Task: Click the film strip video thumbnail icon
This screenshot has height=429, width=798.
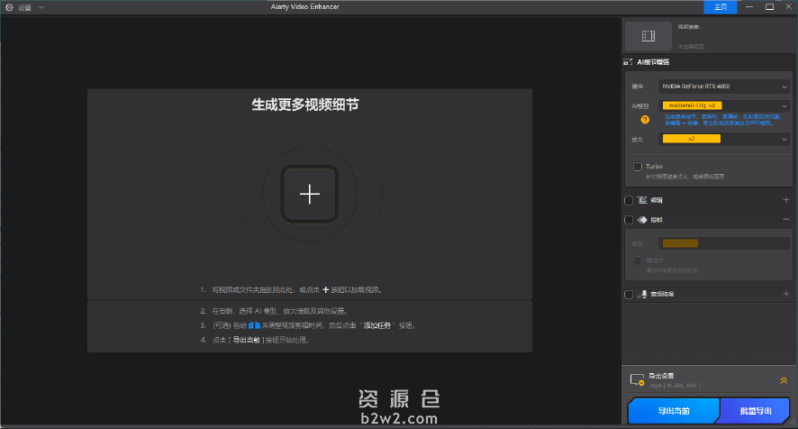Action: (x=648, y=36)
